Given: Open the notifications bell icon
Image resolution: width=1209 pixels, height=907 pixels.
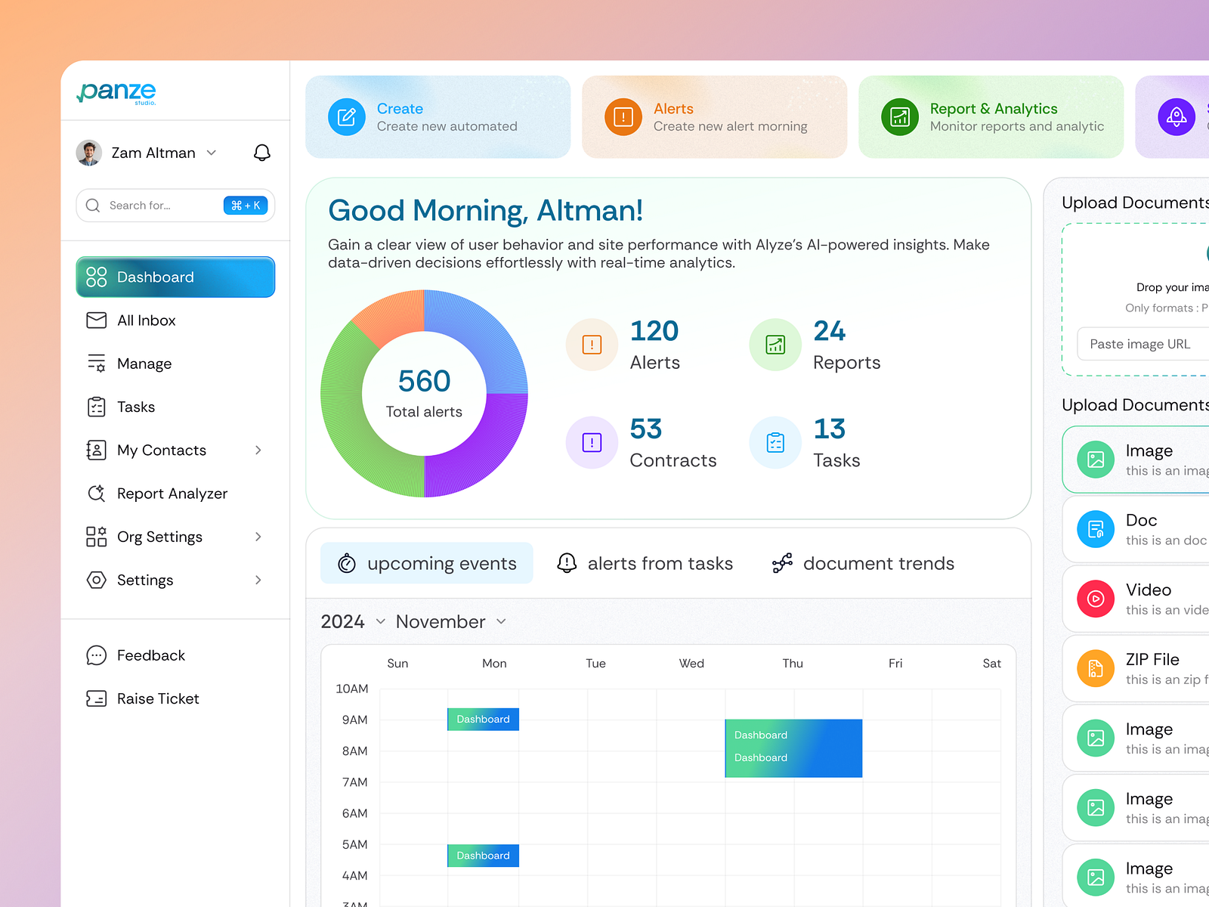Looking at the screenshot, I should point(262,153).
